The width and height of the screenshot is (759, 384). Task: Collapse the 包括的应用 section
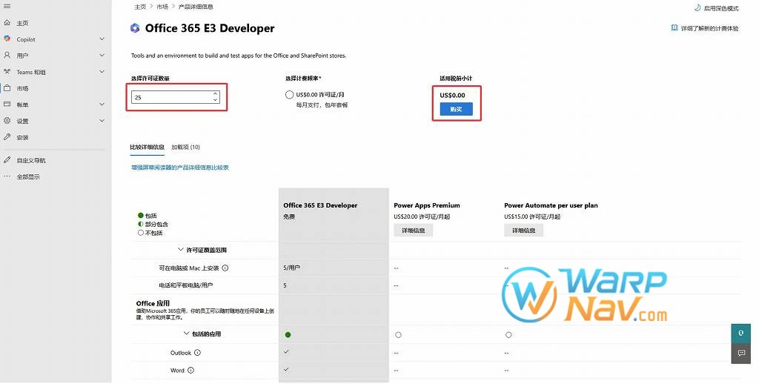(186, 334)
